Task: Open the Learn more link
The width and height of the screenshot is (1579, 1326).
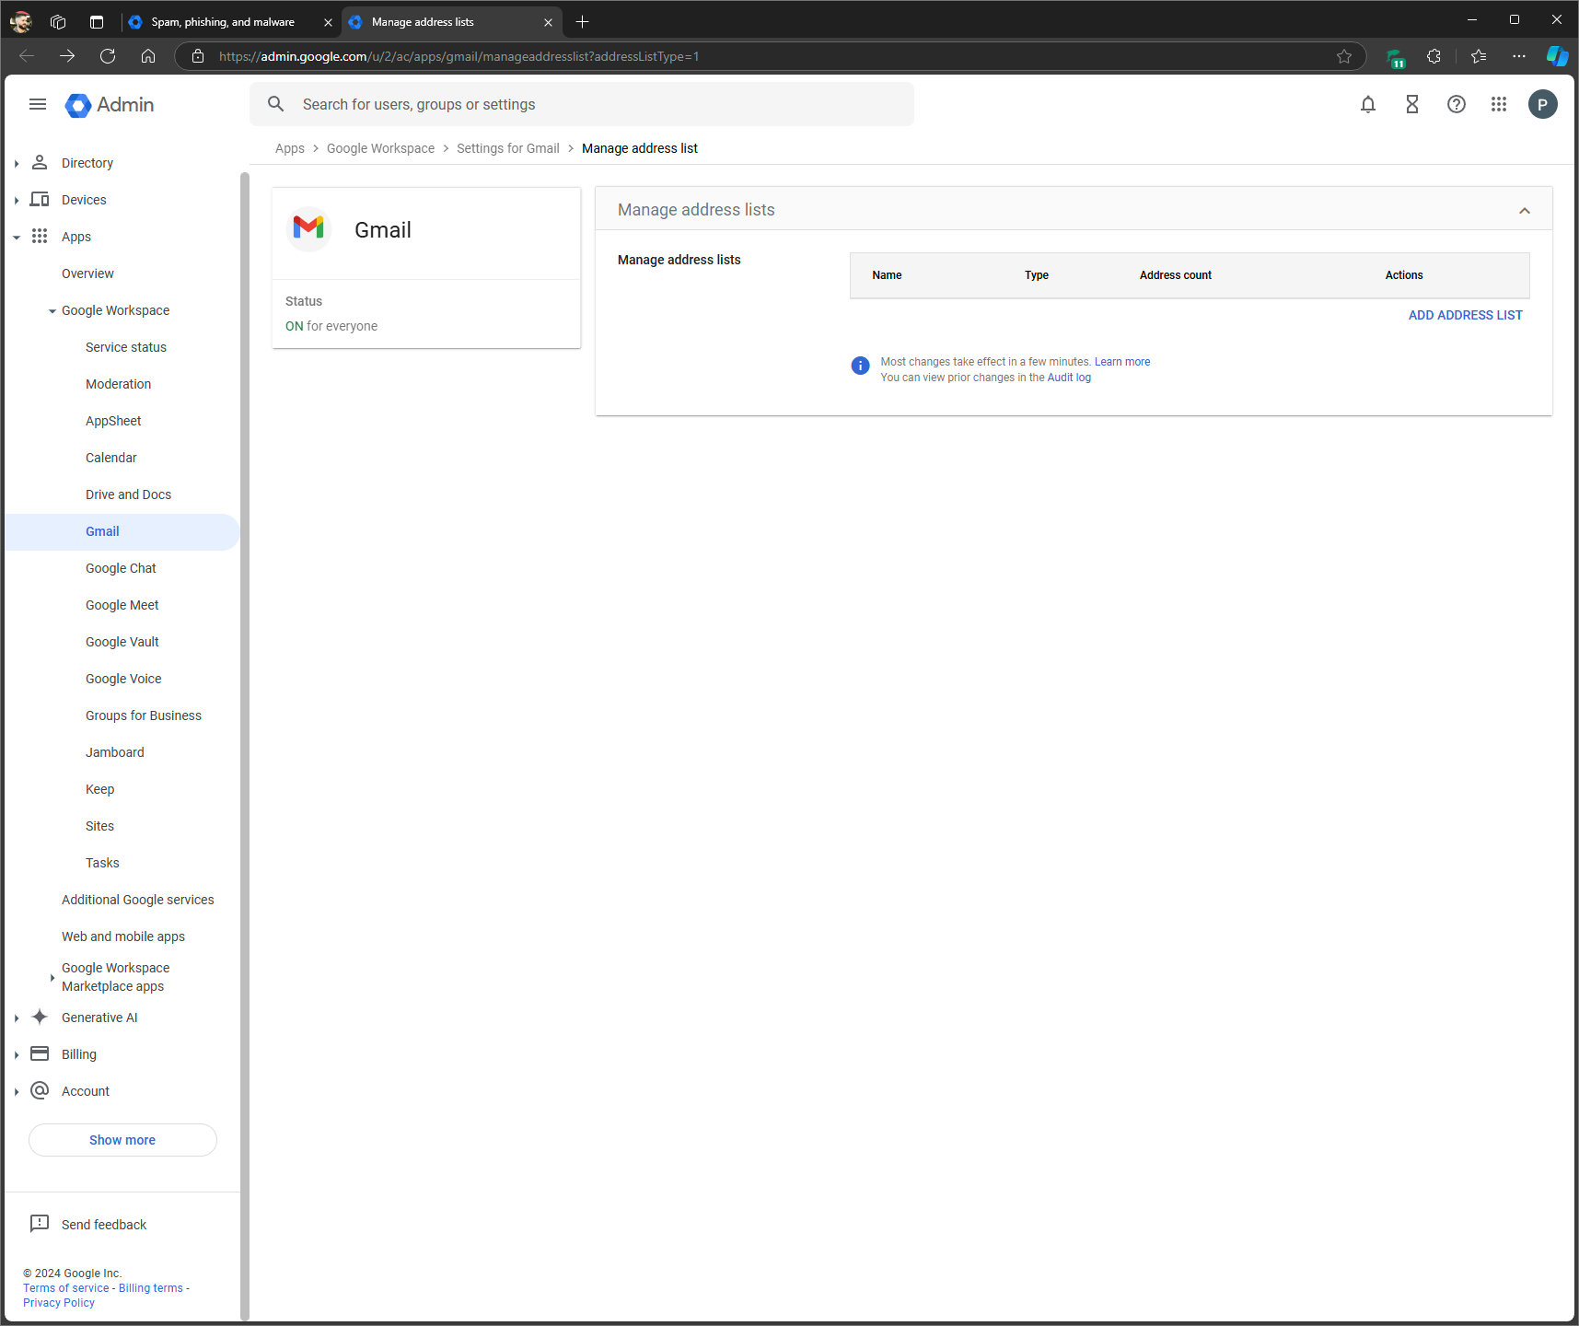Action: [x=1122, y=362]
